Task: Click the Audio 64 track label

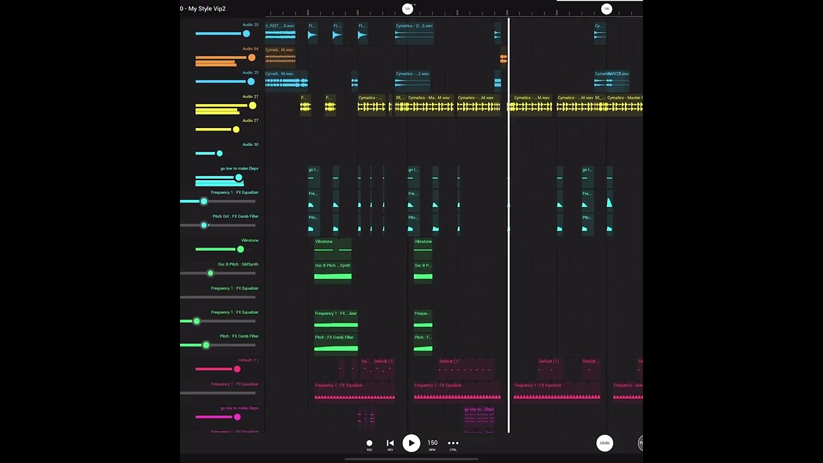Action: 250,49
